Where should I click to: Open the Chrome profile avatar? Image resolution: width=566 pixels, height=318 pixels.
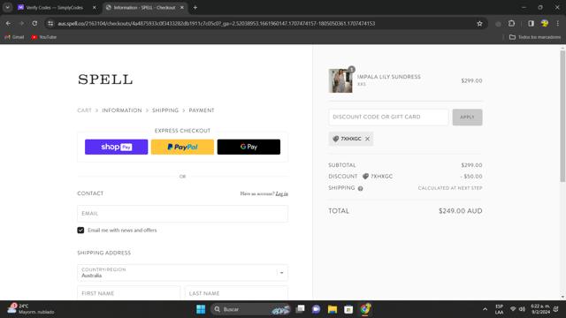[x=545, y=24]
